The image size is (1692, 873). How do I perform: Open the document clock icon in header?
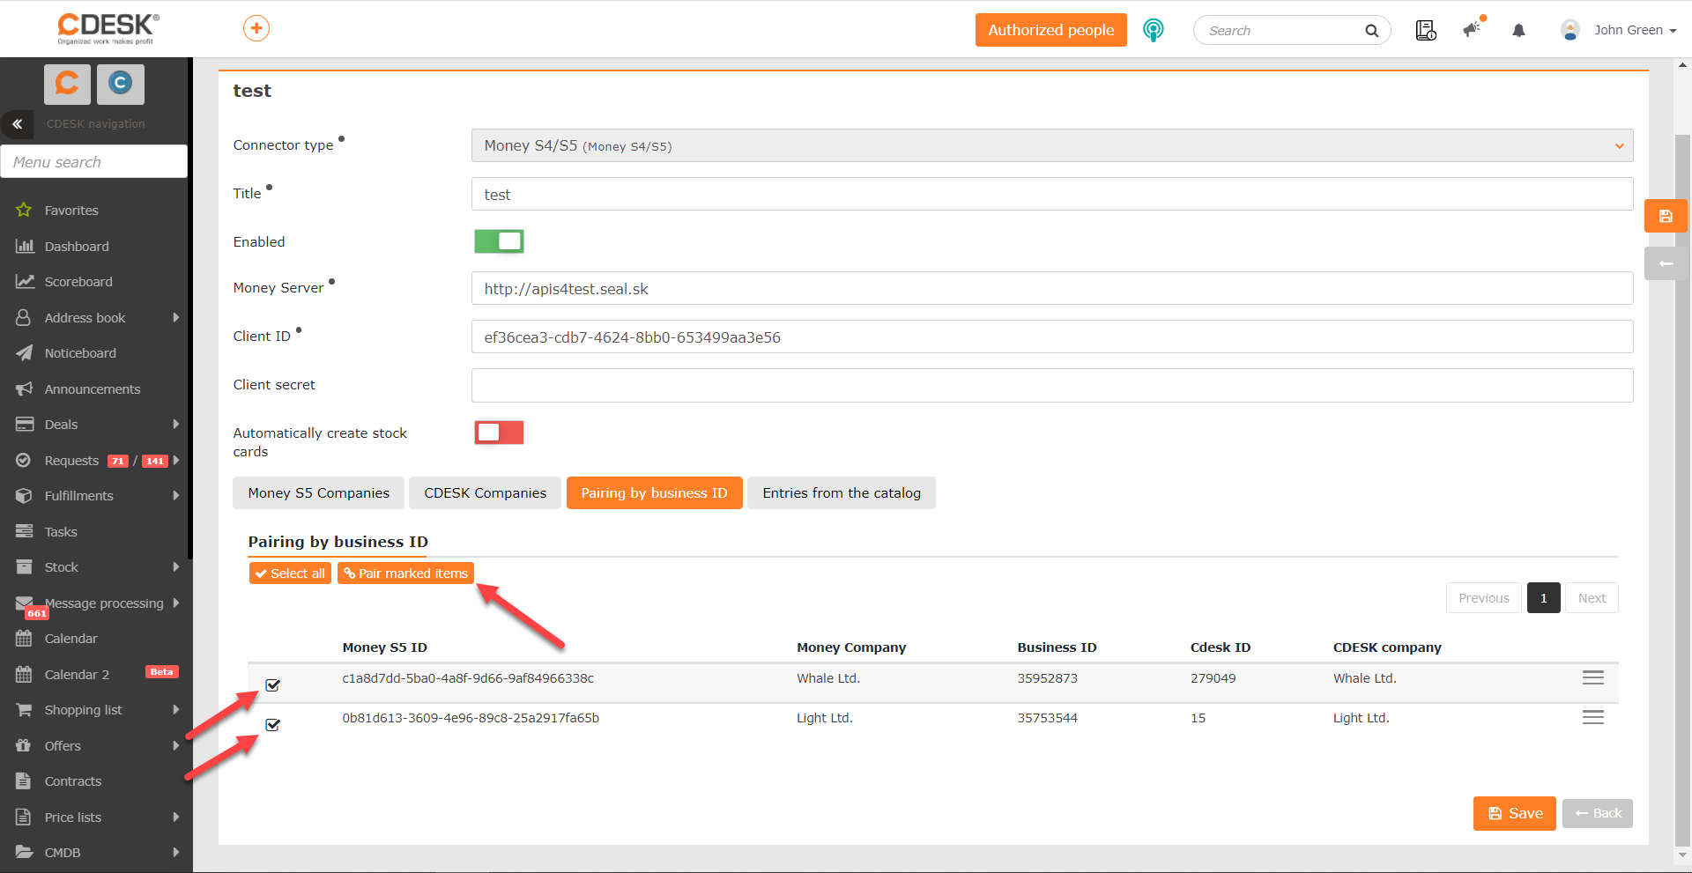pos(1426,30)
